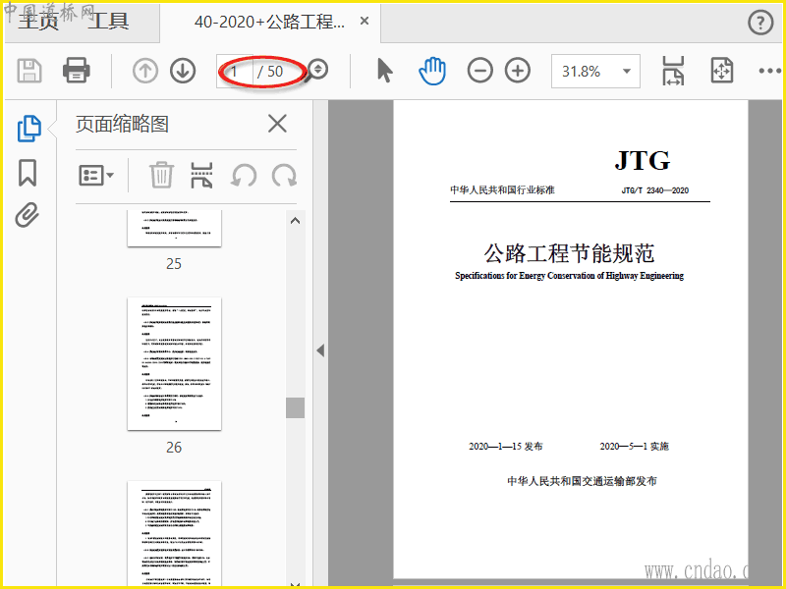Rotate pages clockwise
786x589 pixels.
point(284,176)
